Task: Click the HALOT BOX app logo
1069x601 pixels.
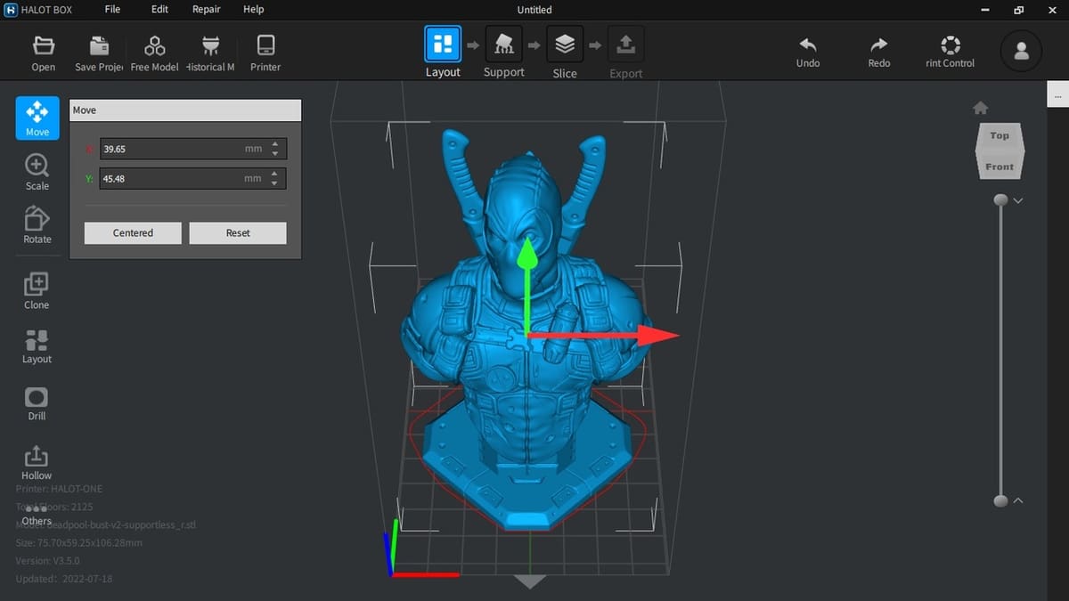Action: coord(12,9)
